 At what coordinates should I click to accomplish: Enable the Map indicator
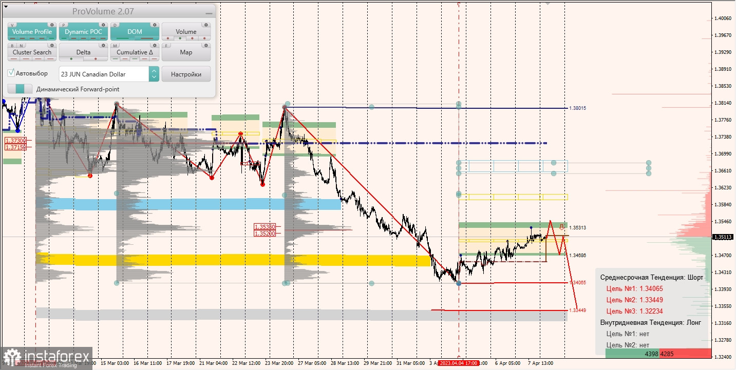pyautogui.click(x=186, y=52)
